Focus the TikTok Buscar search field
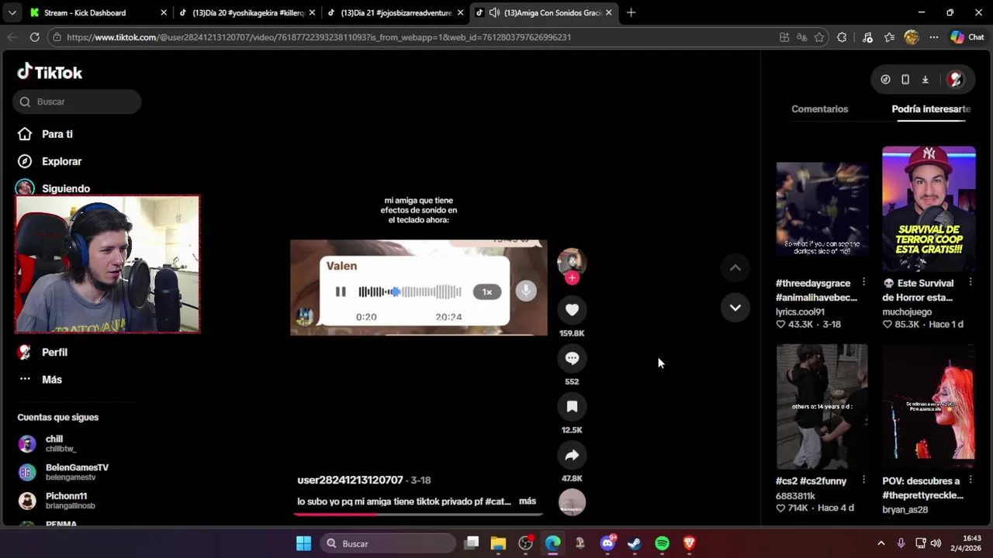 click(77, 102)
